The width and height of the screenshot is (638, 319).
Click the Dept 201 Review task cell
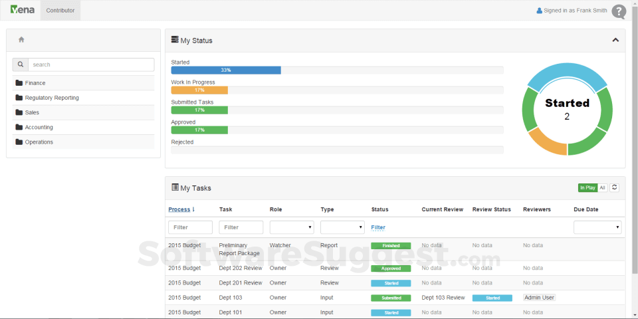pos(241,283)
